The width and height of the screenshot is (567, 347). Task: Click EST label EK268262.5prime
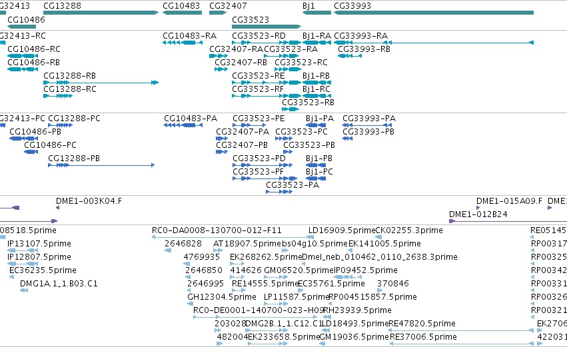click(x=266, y=257)
